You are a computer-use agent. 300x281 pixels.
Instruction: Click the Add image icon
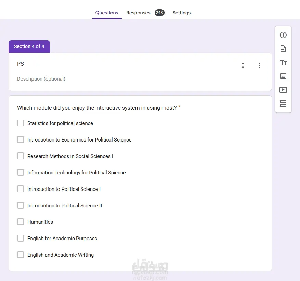pyautogui.click(x=283, y=76)
